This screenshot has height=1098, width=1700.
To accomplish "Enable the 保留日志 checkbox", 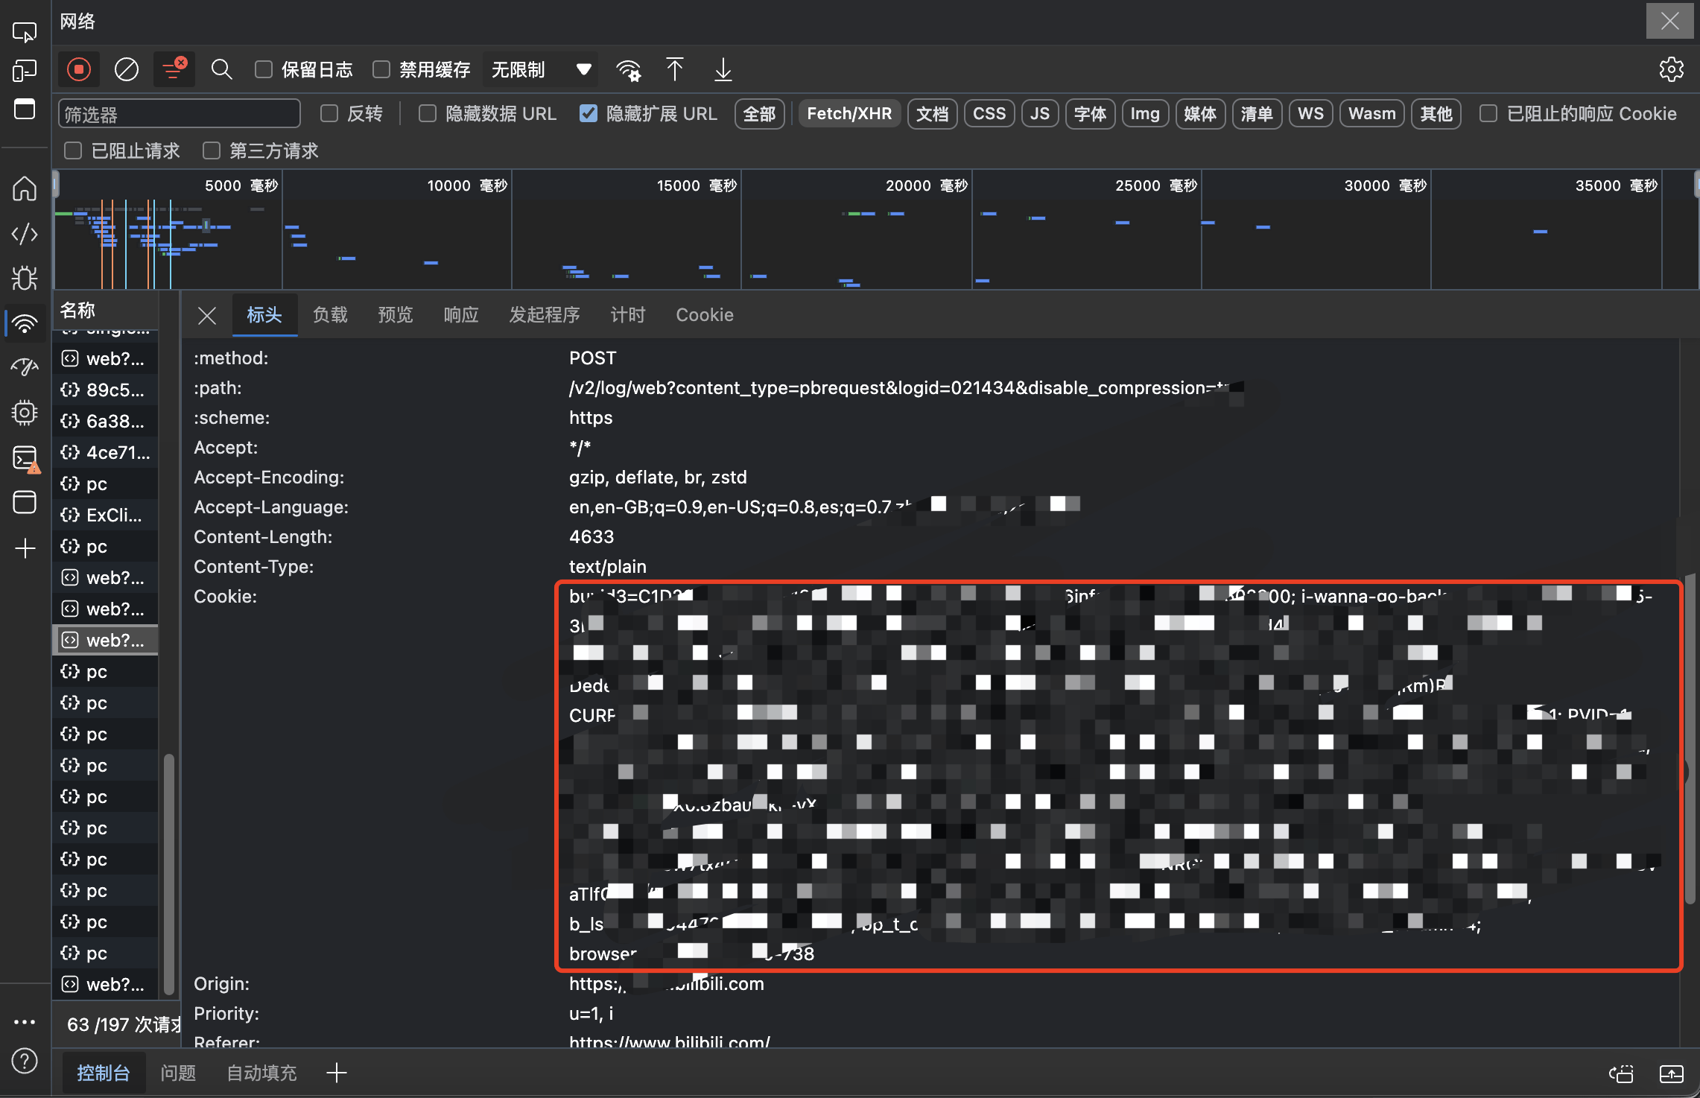I will click(264, 69).
